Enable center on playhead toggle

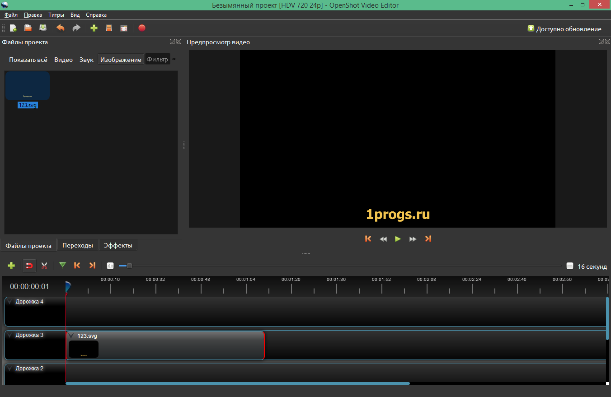110,266
